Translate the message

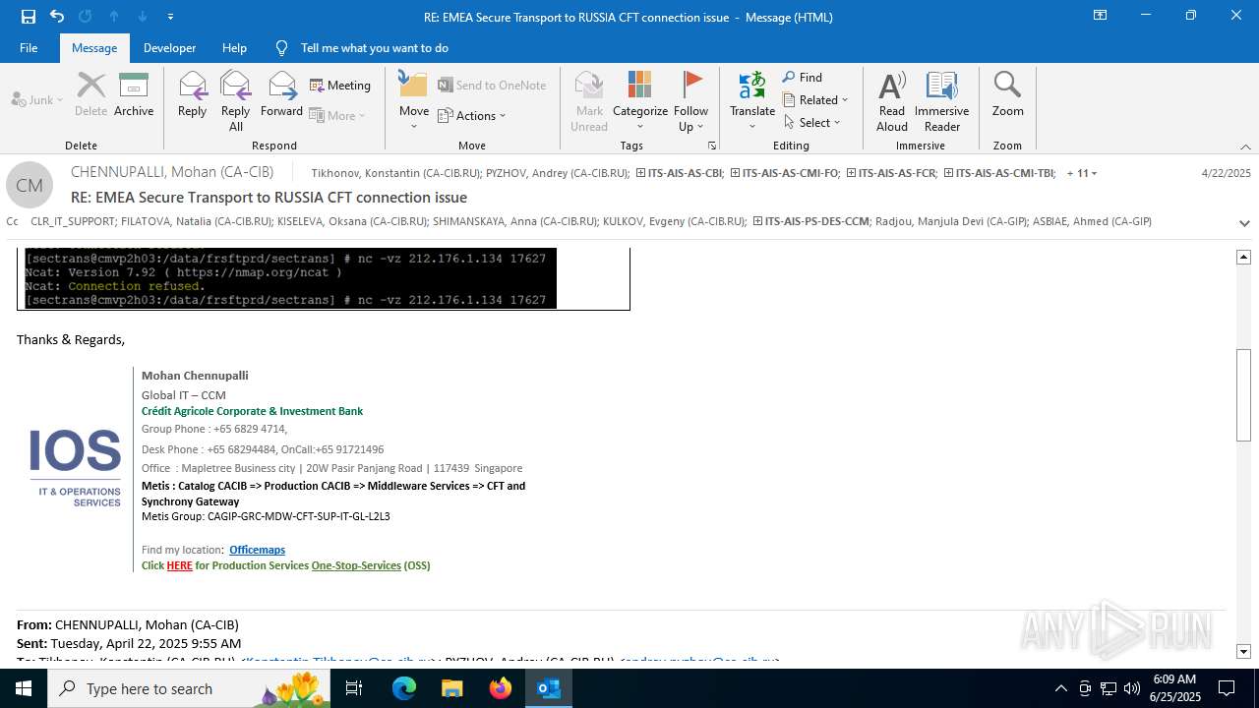click(x=752, y=101)
